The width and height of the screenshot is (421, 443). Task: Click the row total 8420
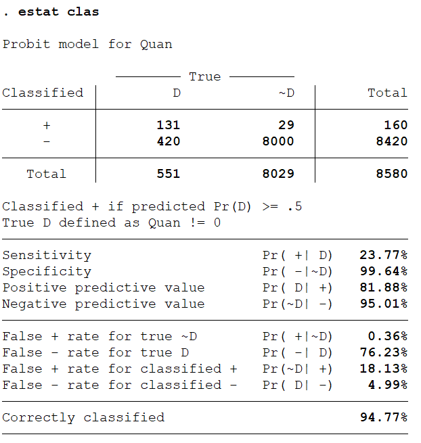coord(391,141)
